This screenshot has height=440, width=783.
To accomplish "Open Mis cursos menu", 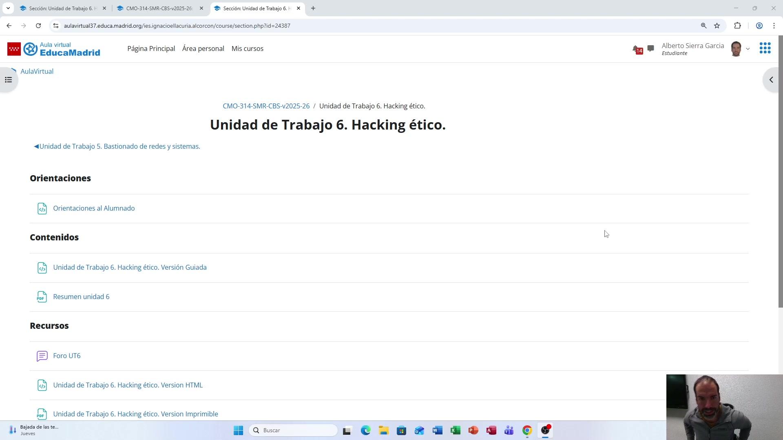I will [247, 48].
